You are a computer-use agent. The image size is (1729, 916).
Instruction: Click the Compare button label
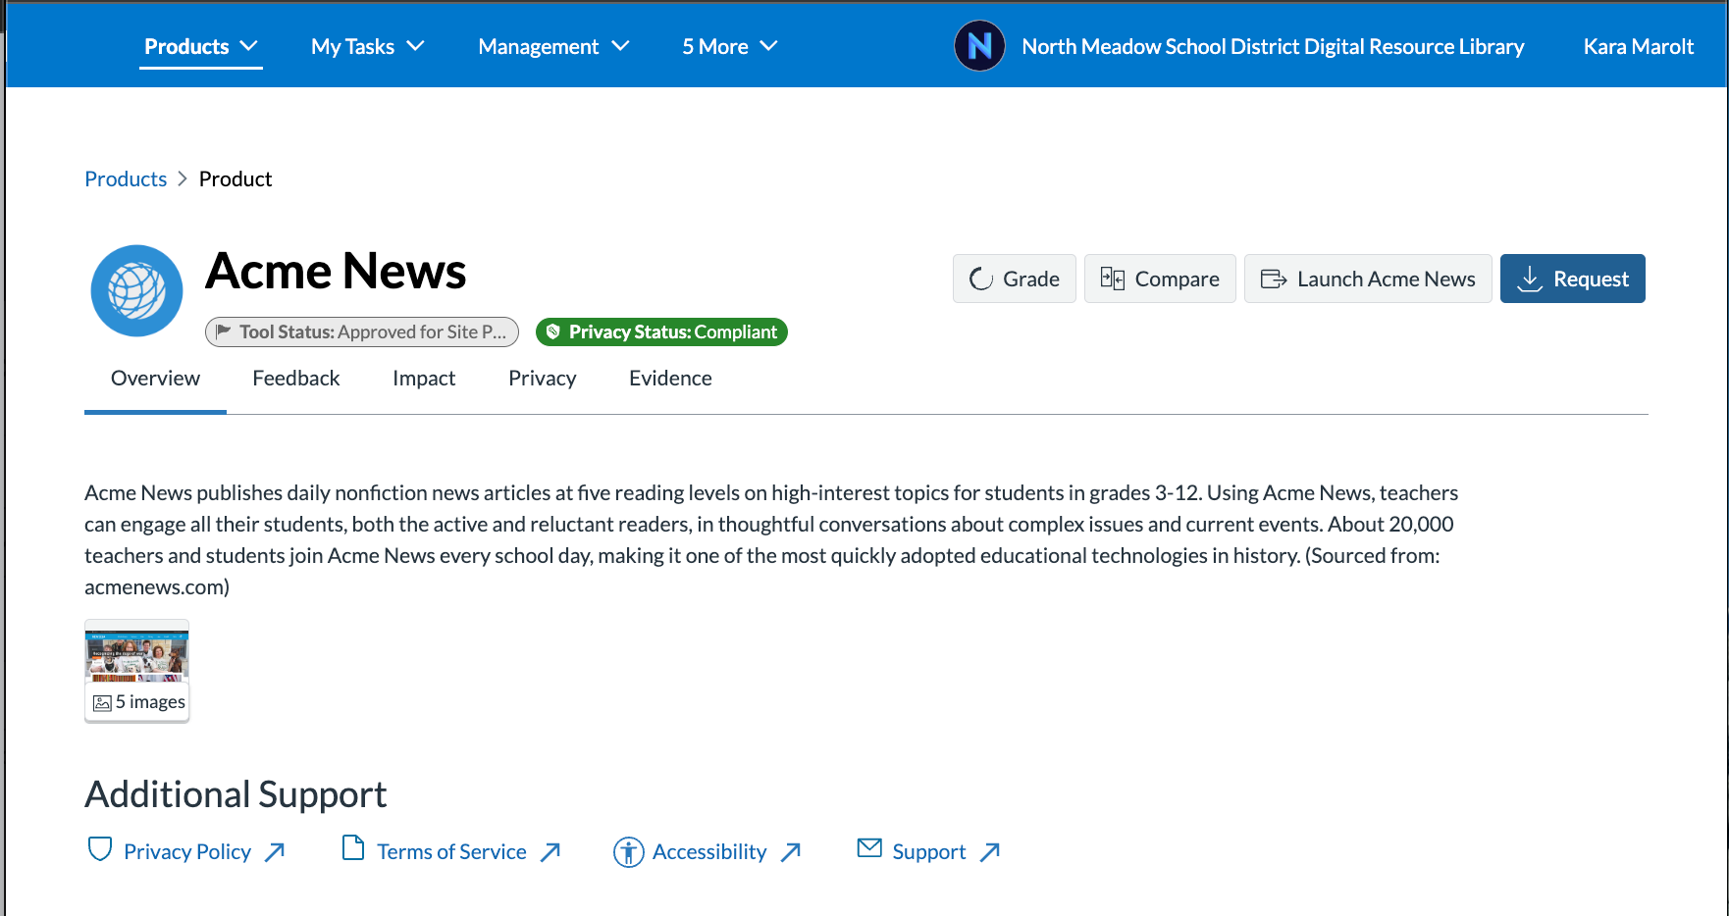[1178, 280]
